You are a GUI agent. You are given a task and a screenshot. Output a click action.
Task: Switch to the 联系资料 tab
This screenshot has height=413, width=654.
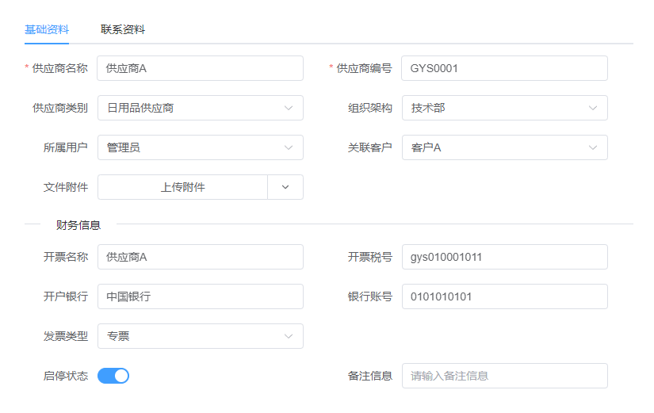click(x=122, y=30)
